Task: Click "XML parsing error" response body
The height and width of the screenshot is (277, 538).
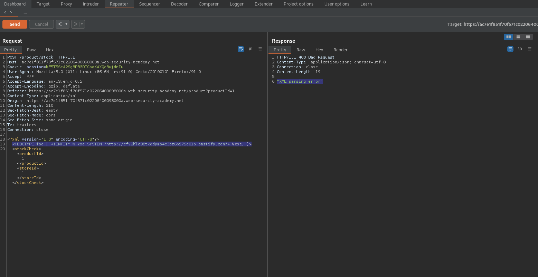Action: pyautogui.click(x=300, y=81)
